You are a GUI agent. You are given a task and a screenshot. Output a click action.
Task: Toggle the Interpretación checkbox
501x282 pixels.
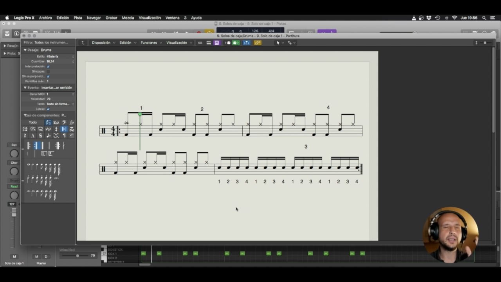pos(48,67)
